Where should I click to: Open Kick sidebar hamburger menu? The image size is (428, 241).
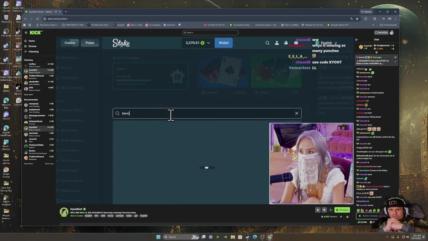(26, 32)
